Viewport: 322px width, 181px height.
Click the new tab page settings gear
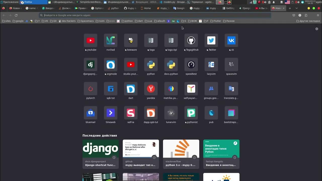pos(317,29)
